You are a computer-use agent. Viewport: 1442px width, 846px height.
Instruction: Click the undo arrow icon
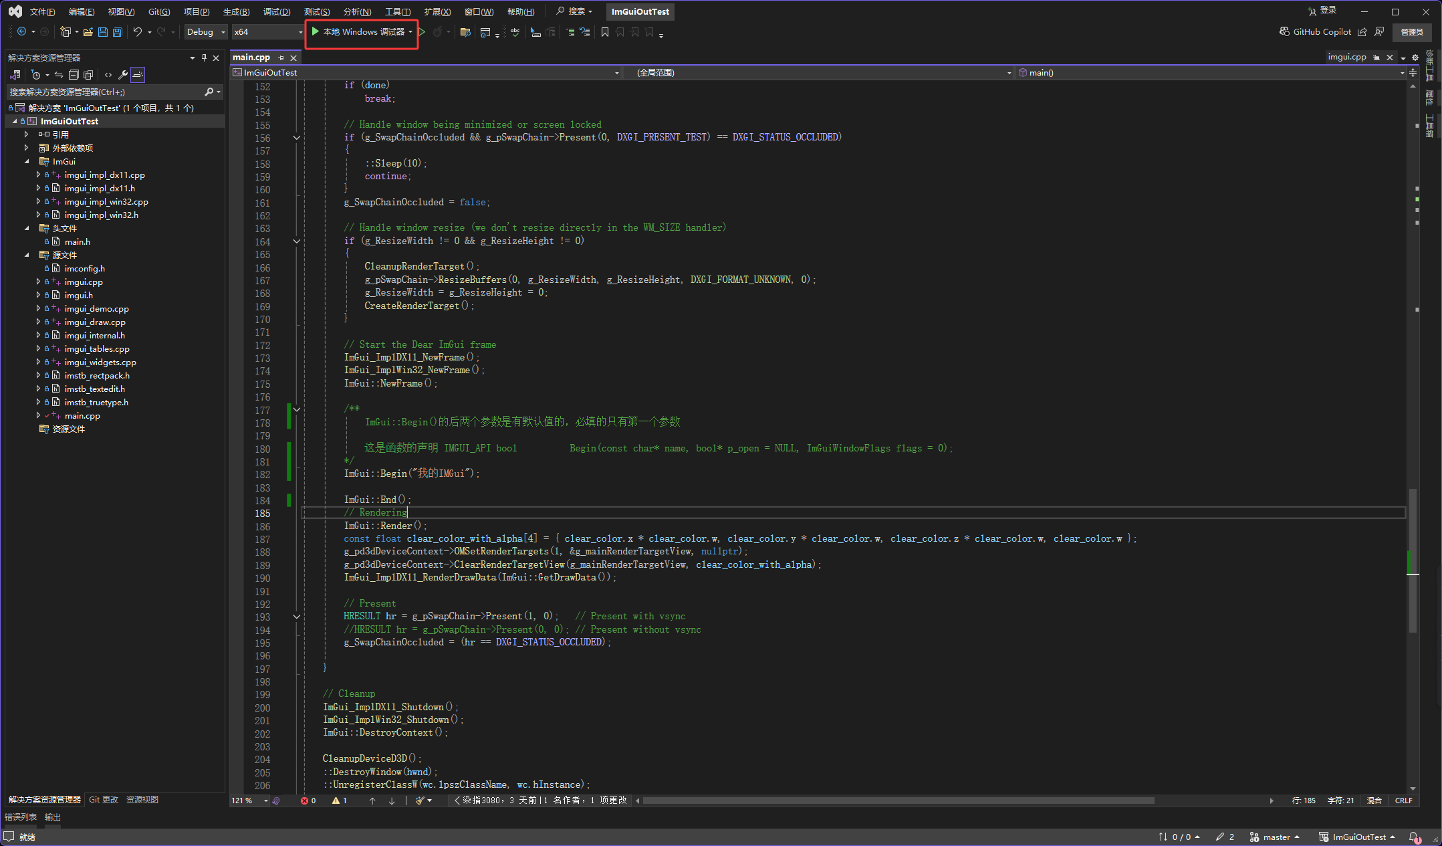pyautogui.click(x=138, y=31)
